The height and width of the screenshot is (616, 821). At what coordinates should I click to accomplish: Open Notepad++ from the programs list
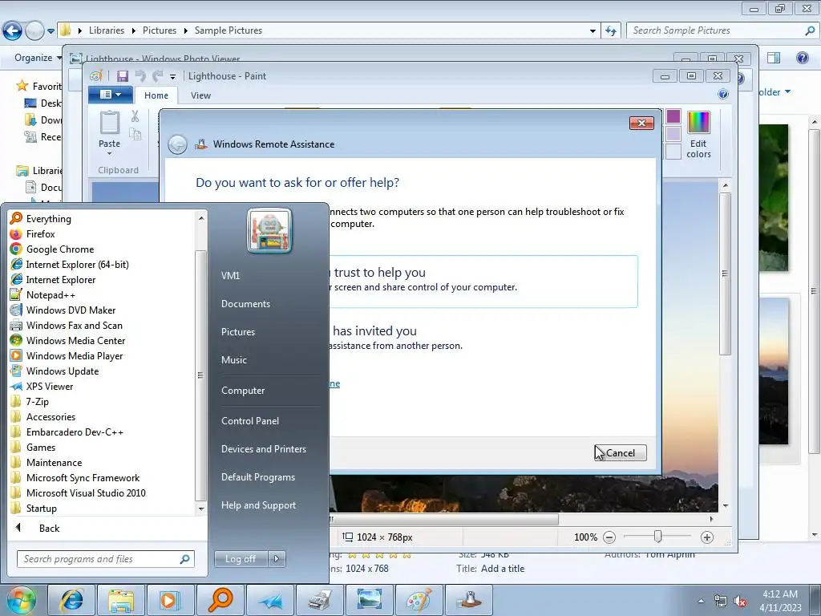pyautogui.click(x=42, y=294)
